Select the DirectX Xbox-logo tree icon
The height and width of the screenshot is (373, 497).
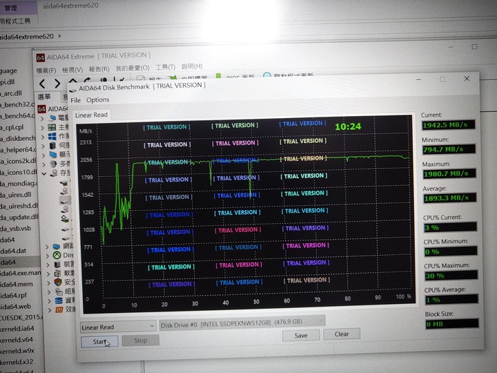[x=57, y=255]
